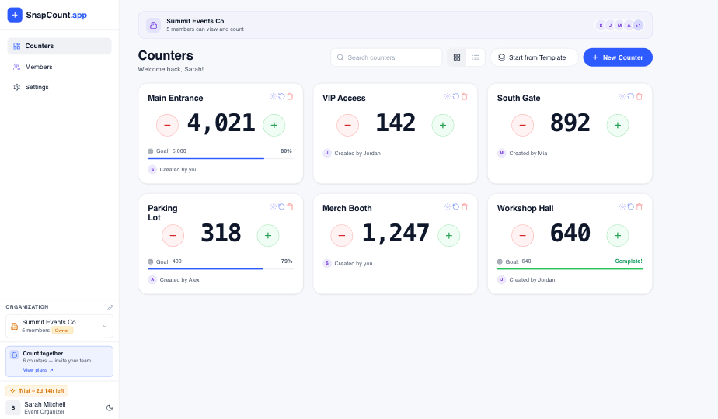
Task: Follow the View plans link
Action: coord(38,369)
